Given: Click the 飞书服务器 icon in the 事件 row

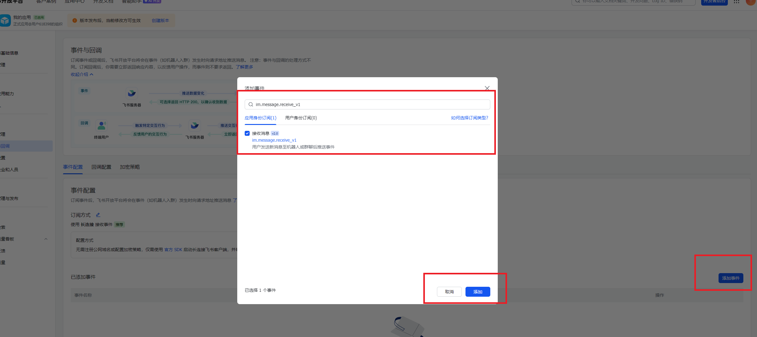Looking at the screenshot, I should pos(131,93).
